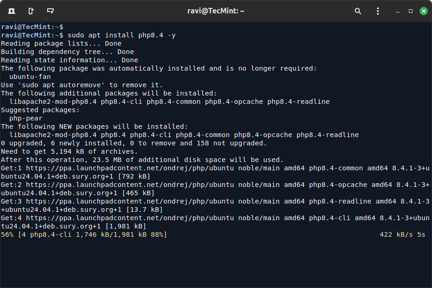The width and height of the screenshot is (432, 288).
Task: Click the new tab plus icon in header
Action: pyautogui.click(x=11, y=11)
